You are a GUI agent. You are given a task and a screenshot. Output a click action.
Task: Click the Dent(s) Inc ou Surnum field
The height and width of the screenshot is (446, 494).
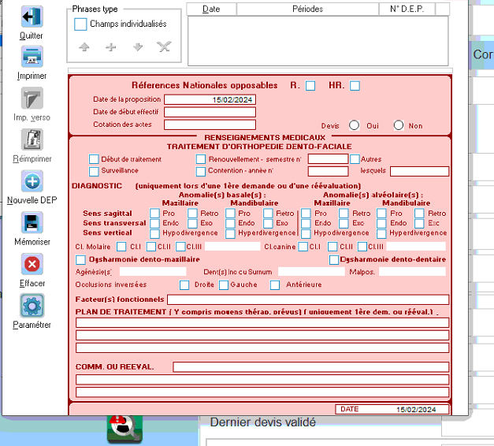[x=311, y=271]
